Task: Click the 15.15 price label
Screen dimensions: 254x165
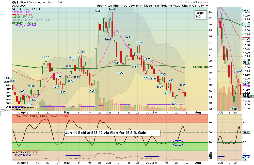Action: 166,93
